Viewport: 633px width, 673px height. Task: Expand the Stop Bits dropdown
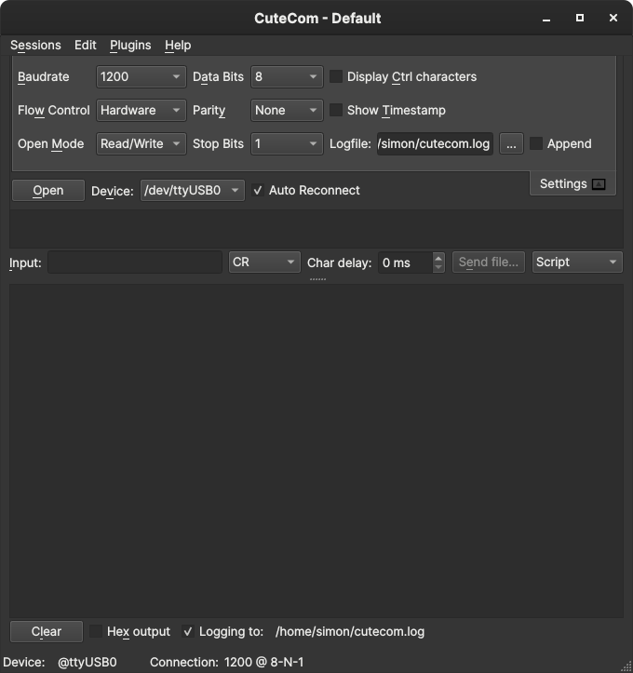(287, 143)
